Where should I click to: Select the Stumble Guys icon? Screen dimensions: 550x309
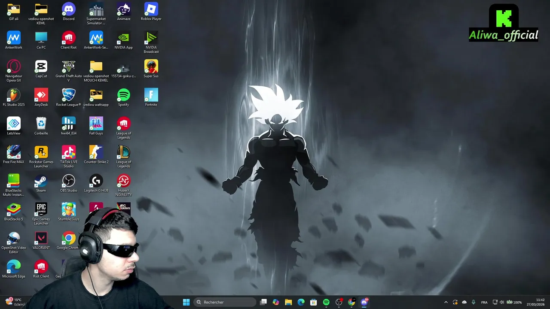pyautogui.click(x=69, y=212)
